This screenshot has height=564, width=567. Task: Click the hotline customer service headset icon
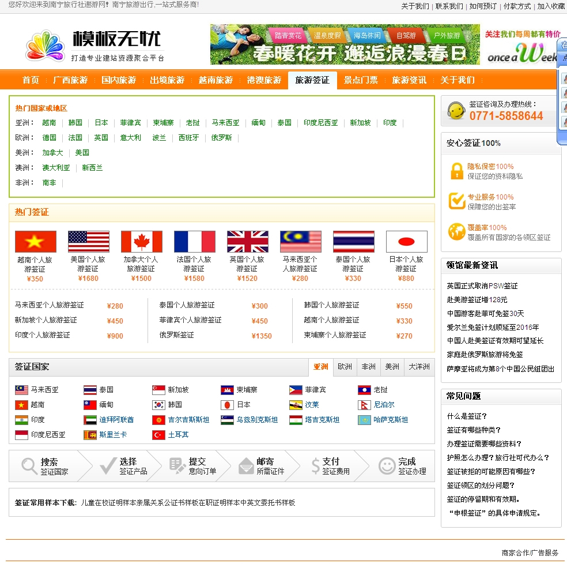(x=456, y=111)
